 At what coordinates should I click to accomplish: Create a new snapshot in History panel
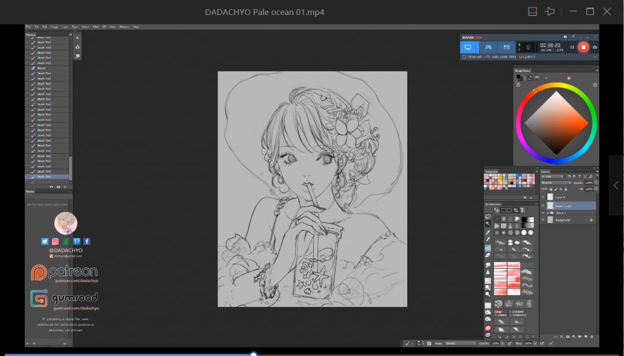coord(58,187)
